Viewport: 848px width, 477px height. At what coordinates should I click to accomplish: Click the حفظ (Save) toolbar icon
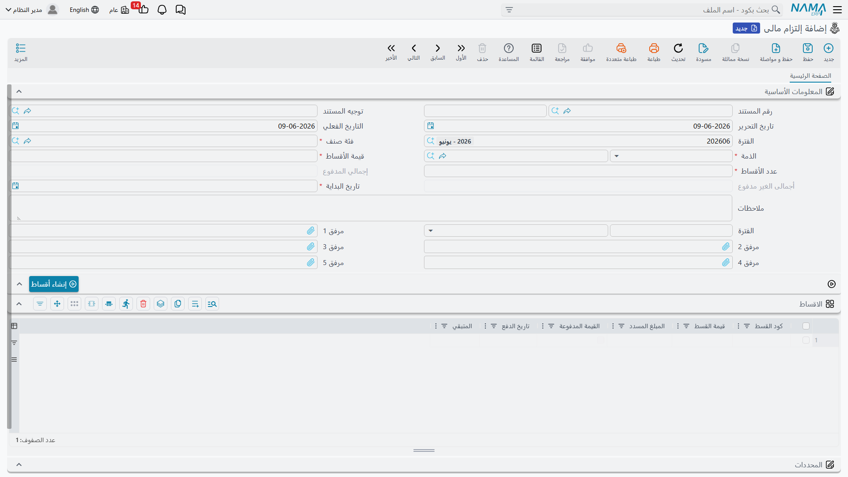[x=808, y=52]
